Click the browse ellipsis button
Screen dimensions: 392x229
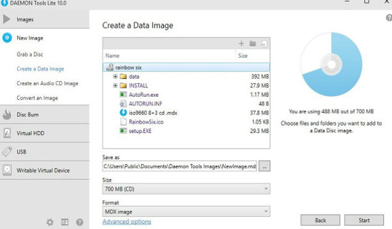pos(264,166)
